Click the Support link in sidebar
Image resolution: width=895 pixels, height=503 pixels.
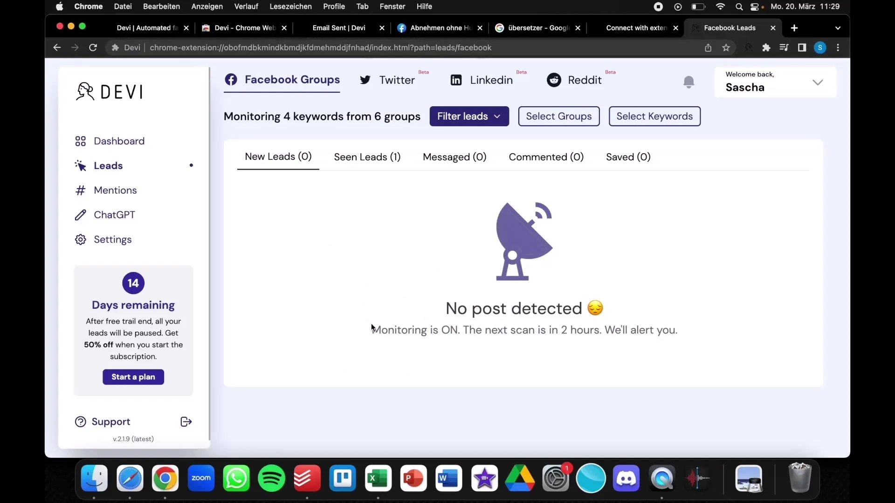tap(110, 421)
